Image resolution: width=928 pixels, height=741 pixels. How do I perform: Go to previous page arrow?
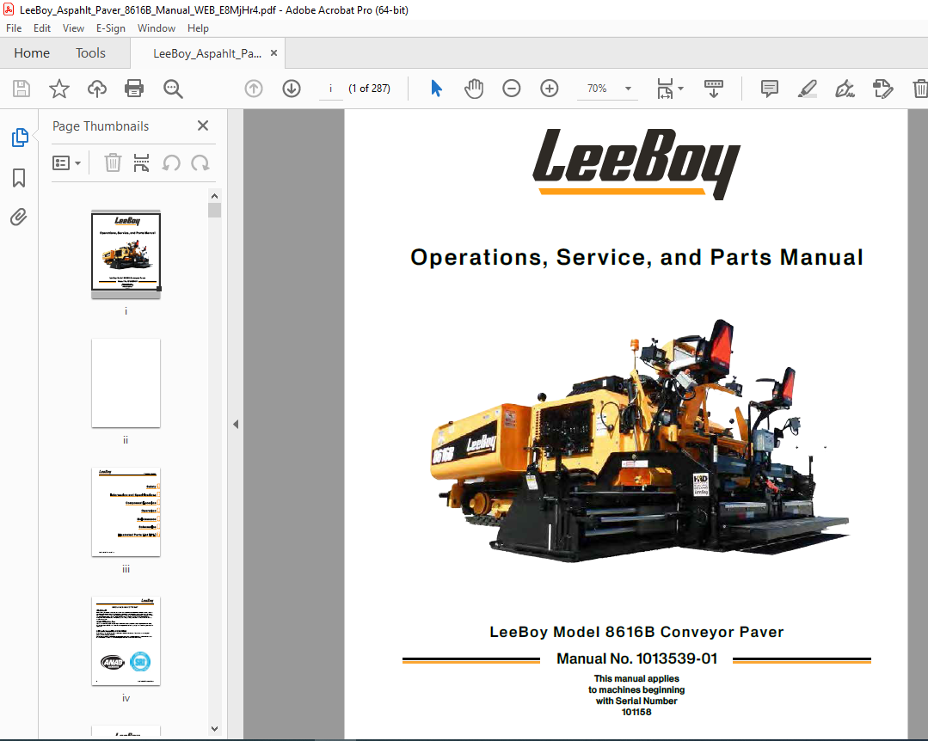point(254,89)
